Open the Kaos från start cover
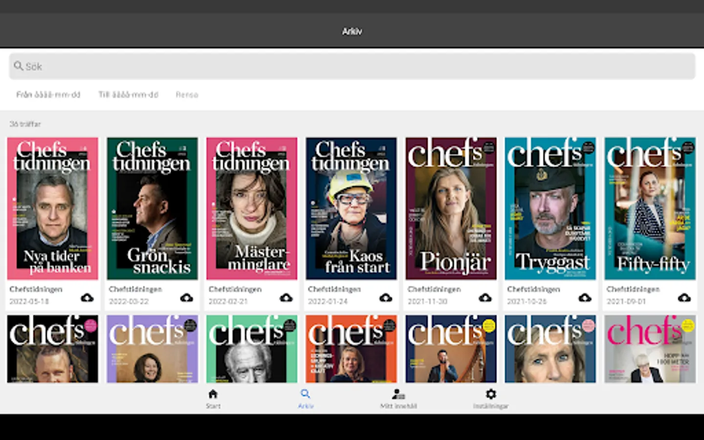The image size is (704, 440). tap(352, 208)
